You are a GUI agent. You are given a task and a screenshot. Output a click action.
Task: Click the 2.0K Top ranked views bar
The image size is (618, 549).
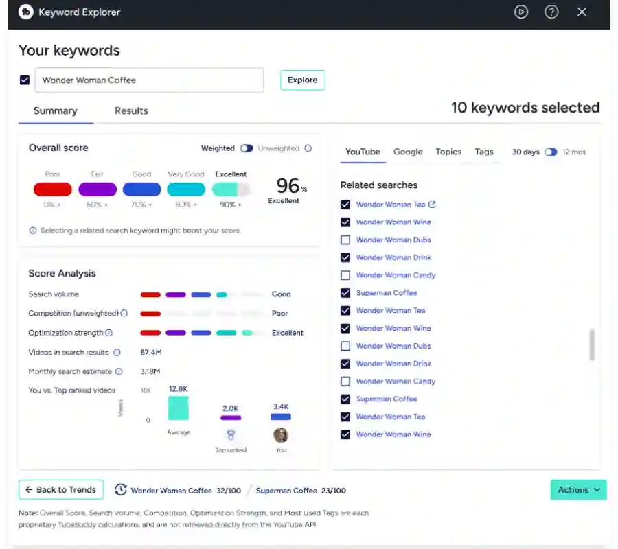[231, 418]
